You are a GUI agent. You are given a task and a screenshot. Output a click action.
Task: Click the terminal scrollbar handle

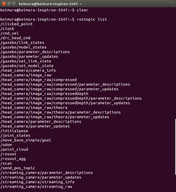175,147
